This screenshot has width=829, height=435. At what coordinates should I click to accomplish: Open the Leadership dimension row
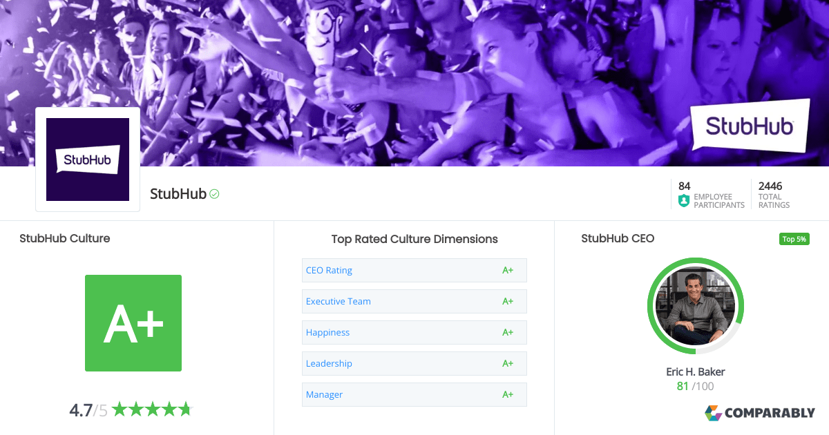point(414,363)
